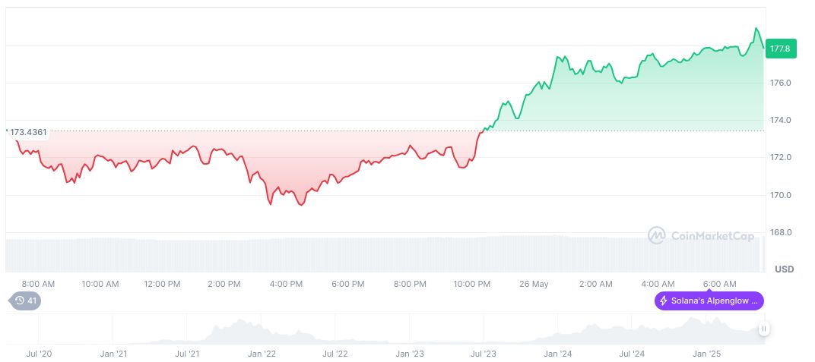
Task: Click the lightning bolt icon in purple tag
Action: click(664, 301)
